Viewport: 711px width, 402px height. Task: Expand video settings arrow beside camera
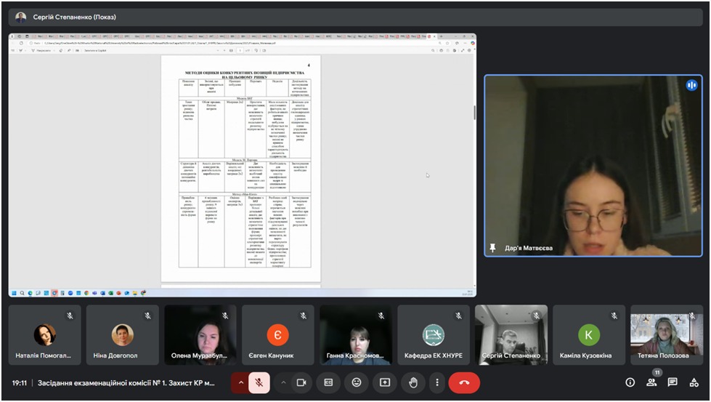coord(283,382)
